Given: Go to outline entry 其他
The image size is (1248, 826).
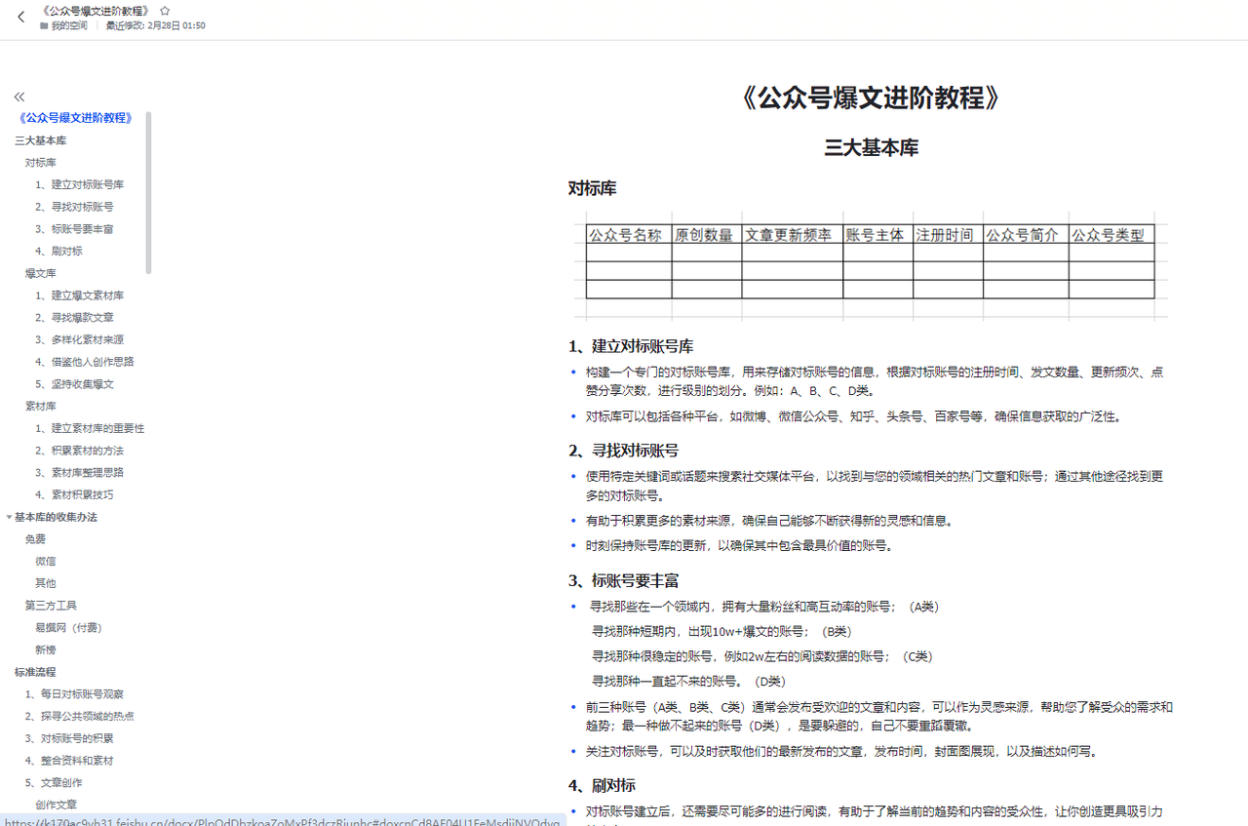Looking at the screenshot, I should 46,583.
